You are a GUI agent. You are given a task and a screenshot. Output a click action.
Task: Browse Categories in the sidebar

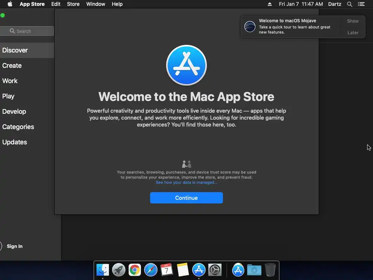point(27,127)
